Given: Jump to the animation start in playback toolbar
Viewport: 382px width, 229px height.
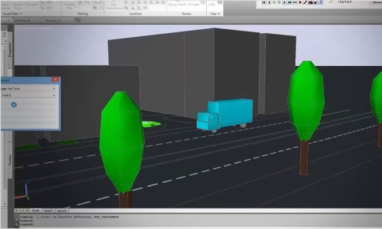Looking at the screenshot, I should [x=265, y=3].
